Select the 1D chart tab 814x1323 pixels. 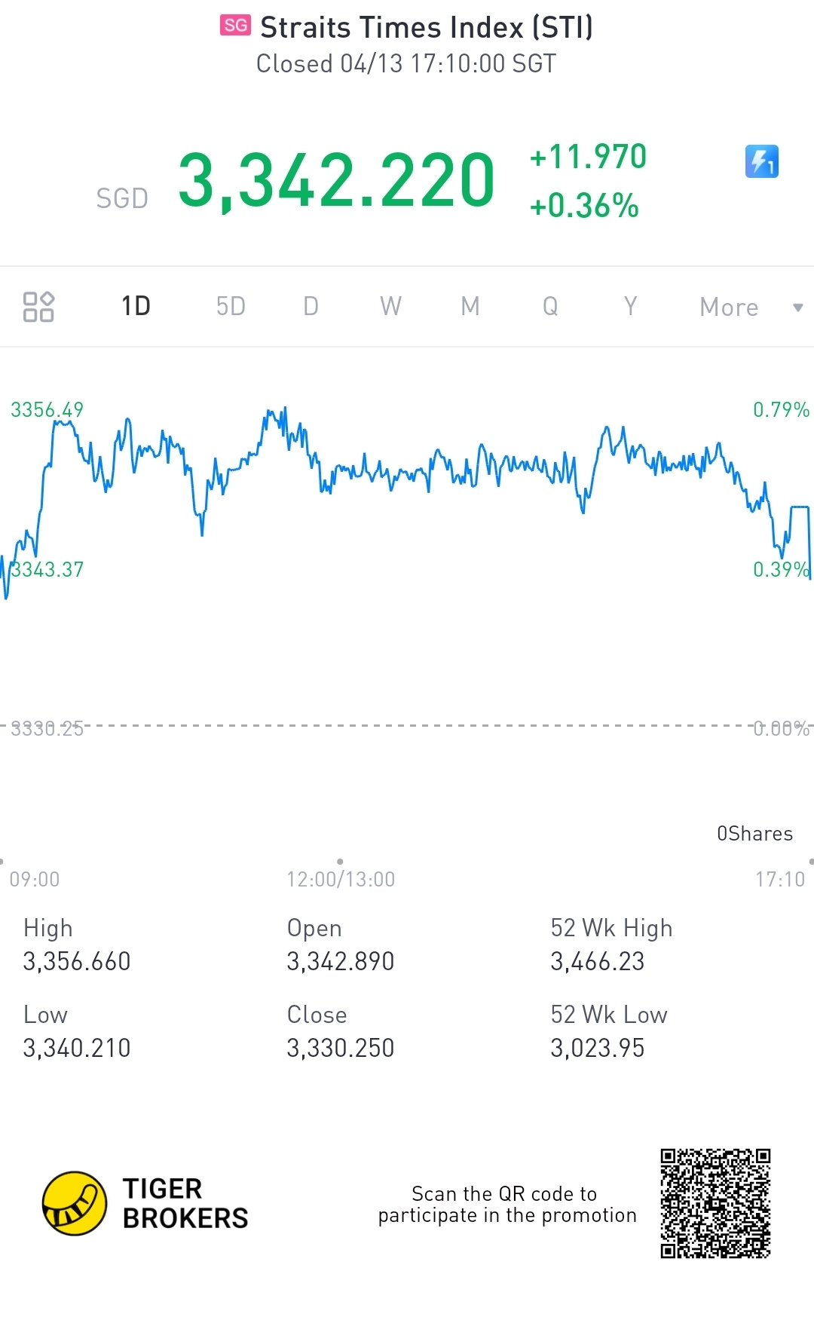[136, 307]
